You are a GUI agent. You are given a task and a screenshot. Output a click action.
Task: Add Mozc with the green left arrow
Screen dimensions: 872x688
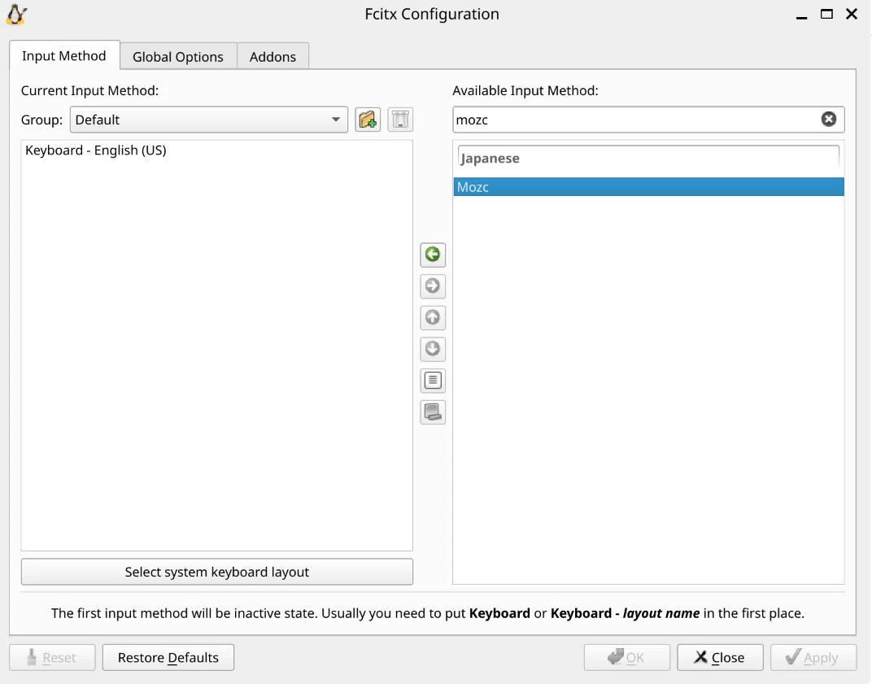(433, 255)
